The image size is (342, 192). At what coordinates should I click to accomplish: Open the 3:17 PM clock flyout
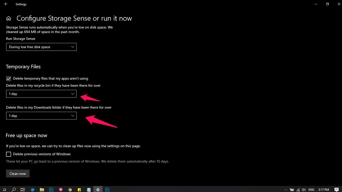click(x=323, y=190)
